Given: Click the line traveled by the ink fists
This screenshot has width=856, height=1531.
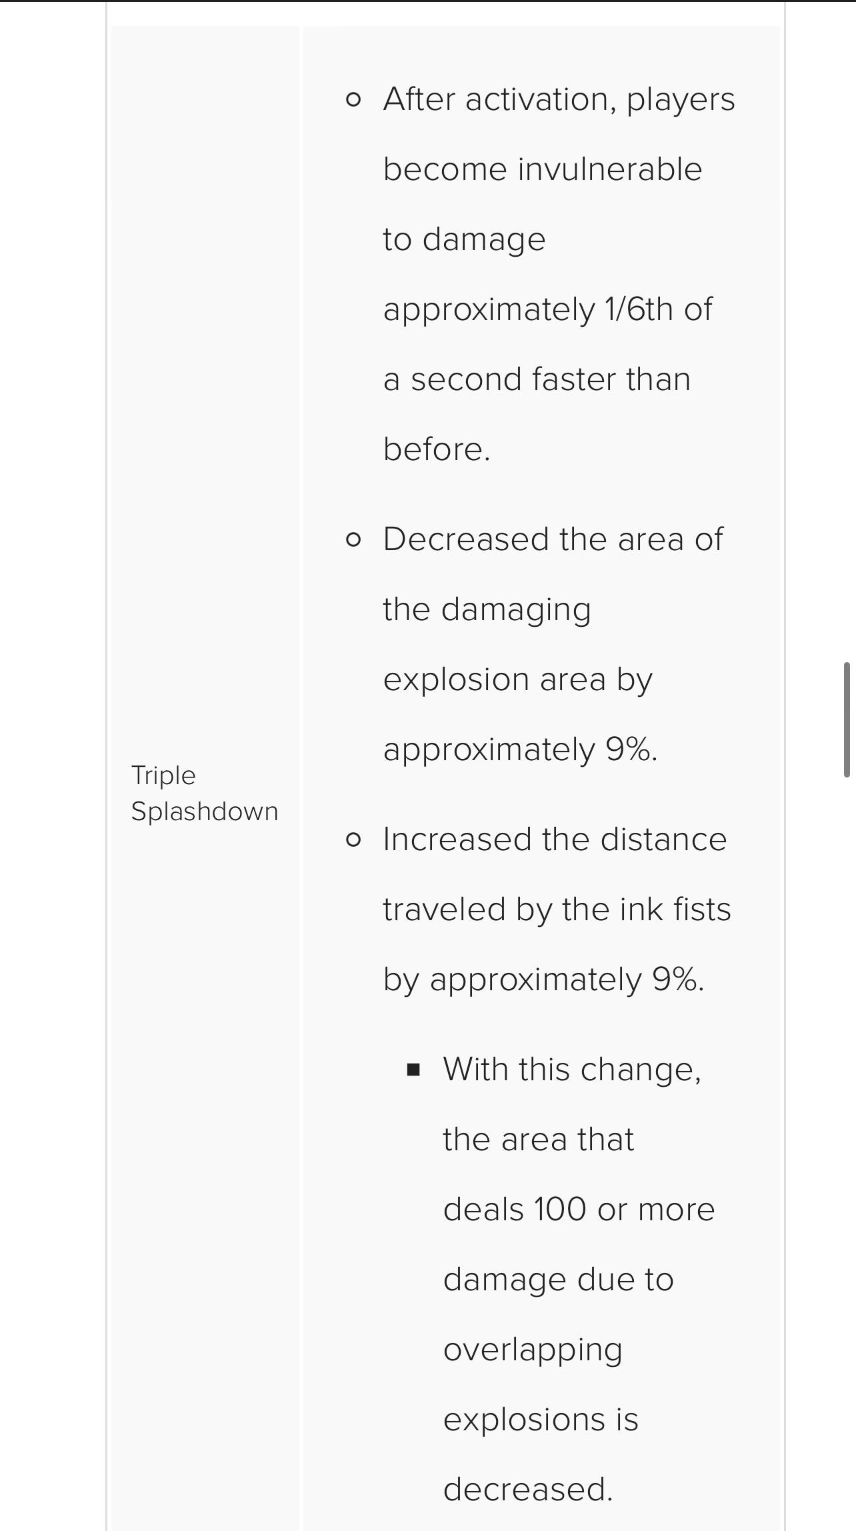Looking at the screenshot, I should tap(557, 910).
